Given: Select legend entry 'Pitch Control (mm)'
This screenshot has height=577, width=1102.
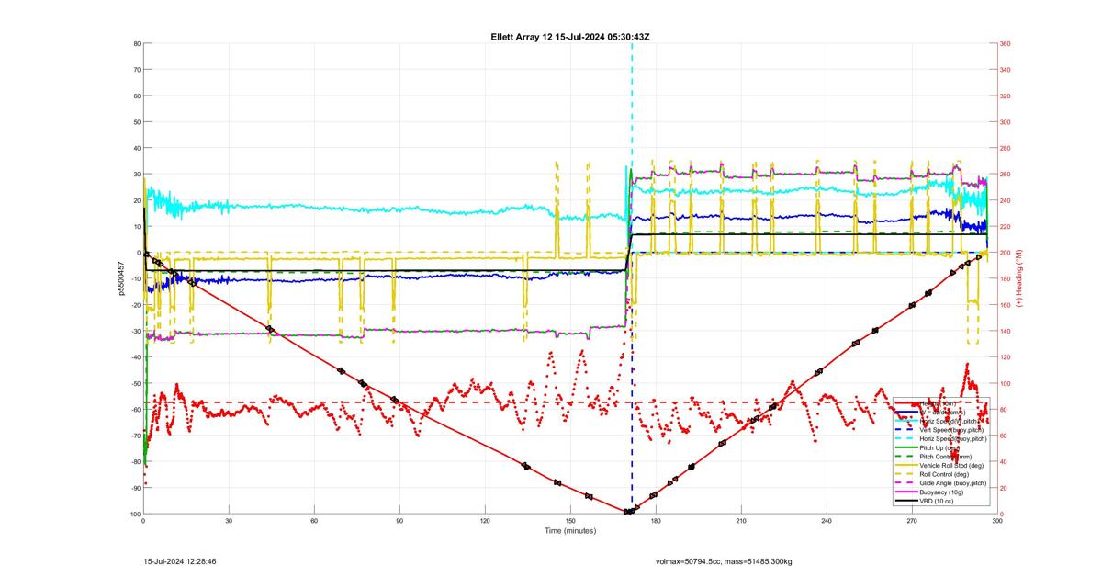Looking at the screenshot, I should [945, 457].
